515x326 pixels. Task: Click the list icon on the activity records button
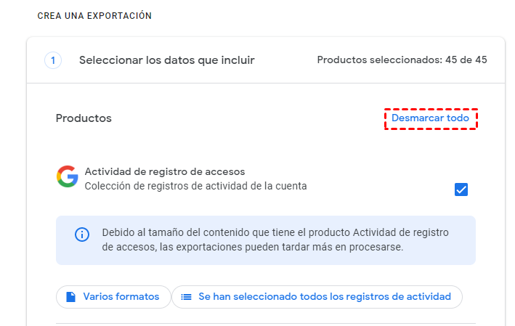[x=187, y=297]
